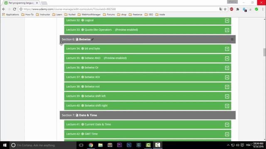Bookmark this page with star icon
This screenshot has width=266, height=149.
point(225,9)
